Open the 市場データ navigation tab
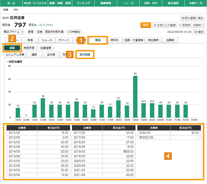This screenshot has width=207, height=184. [x=196, y=3]
